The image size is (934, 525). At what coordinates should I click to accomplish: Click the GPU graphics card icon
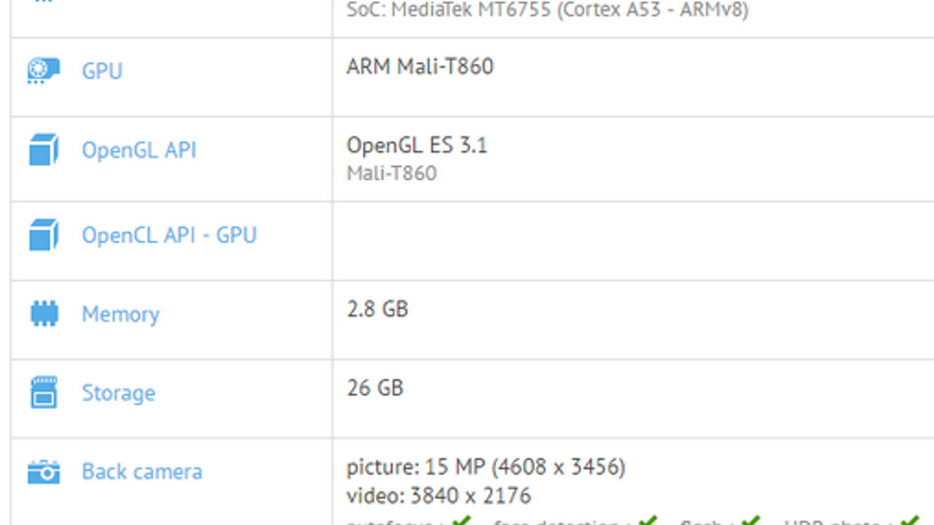tap(43, 71)
